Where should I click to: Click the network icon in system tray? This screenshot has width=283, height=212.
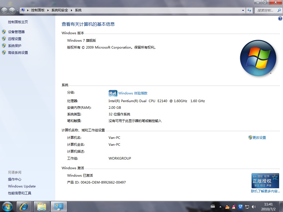pos(247,206)
